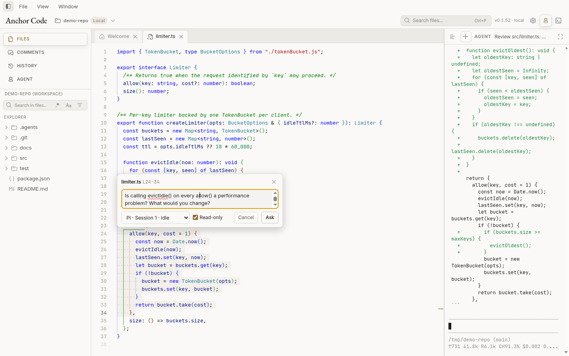Open the Window menu

68,6
